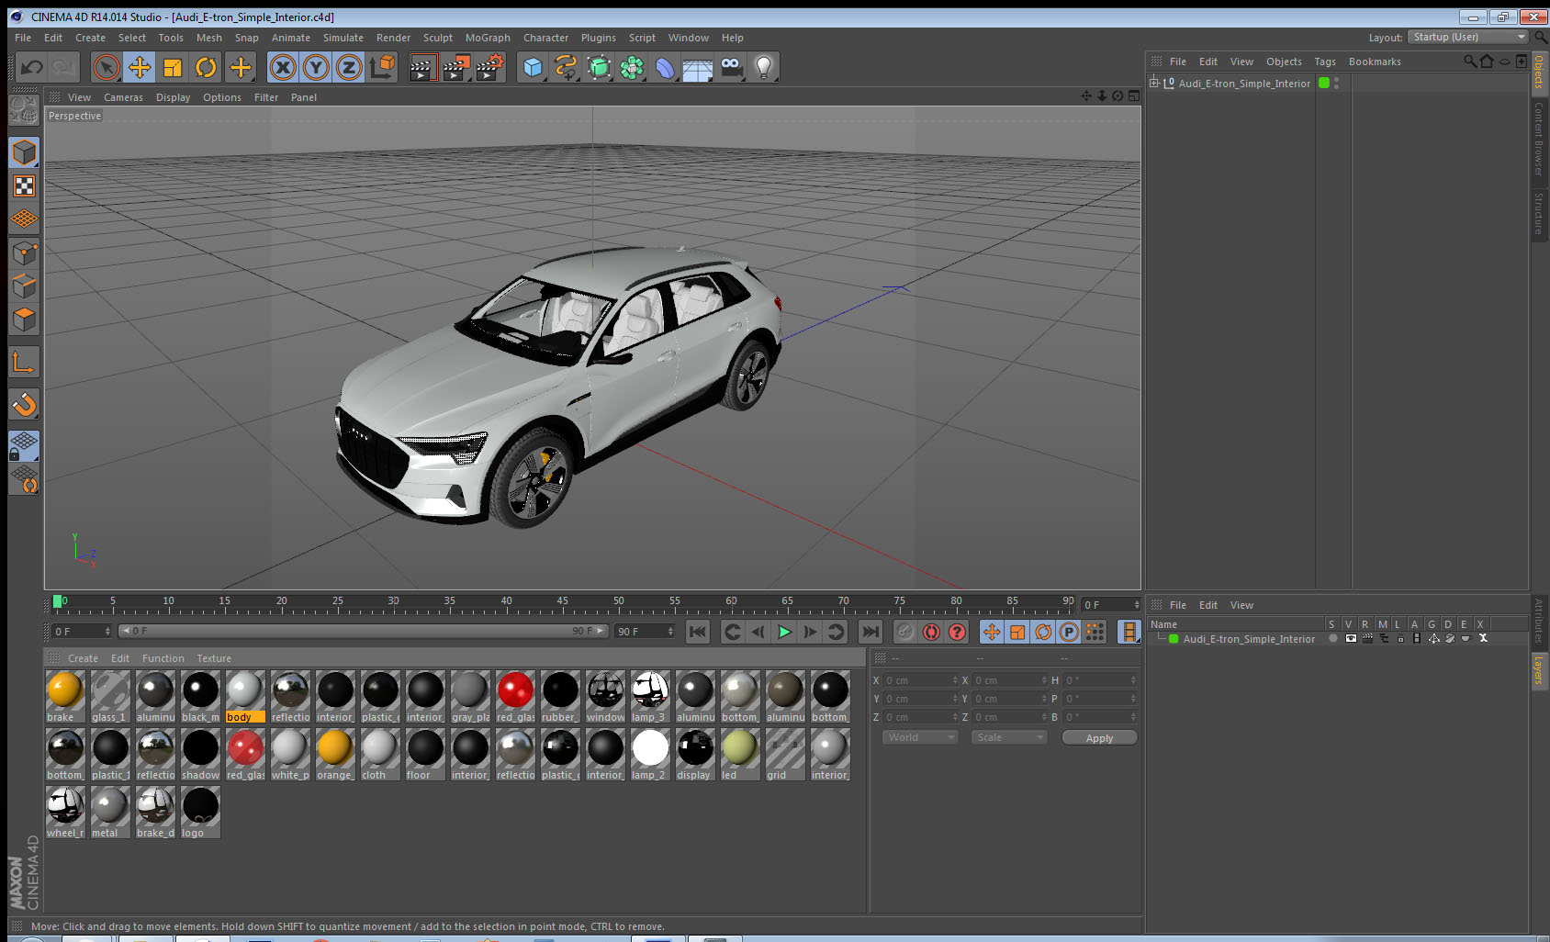Toggle Autokeying button

[x=931, y=632]
